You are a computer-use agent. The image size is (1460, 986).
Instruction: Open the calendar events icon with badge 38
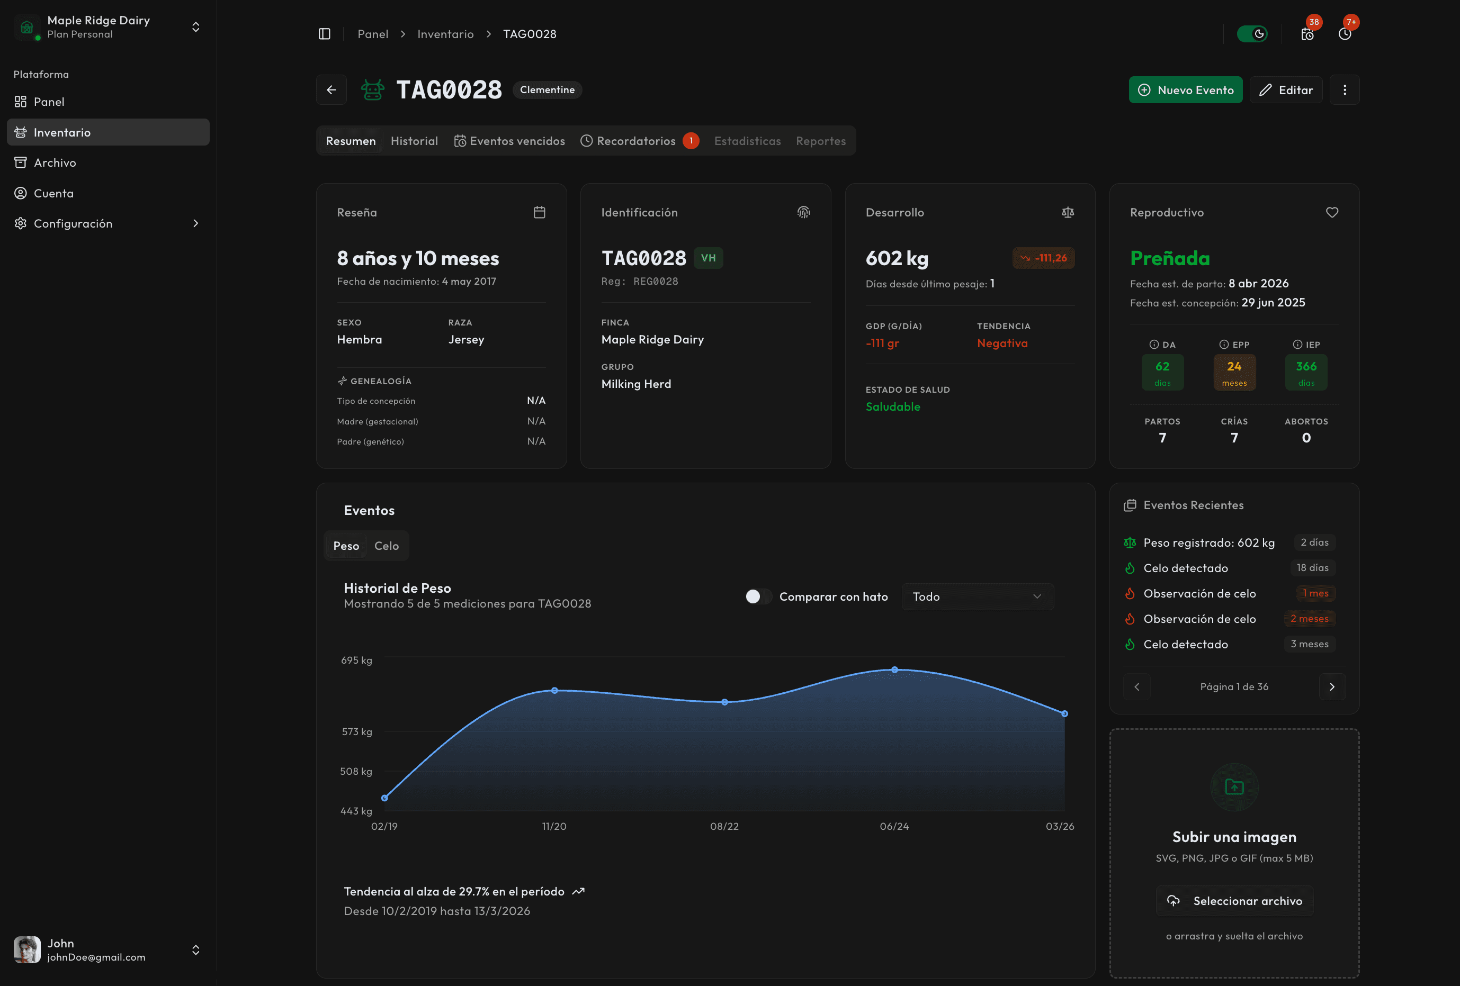tap(1307, 34)
